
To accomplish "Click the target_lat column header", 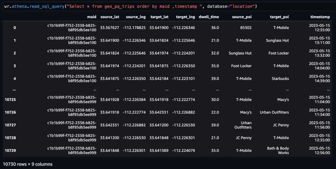I will click(x=159, y=17).
